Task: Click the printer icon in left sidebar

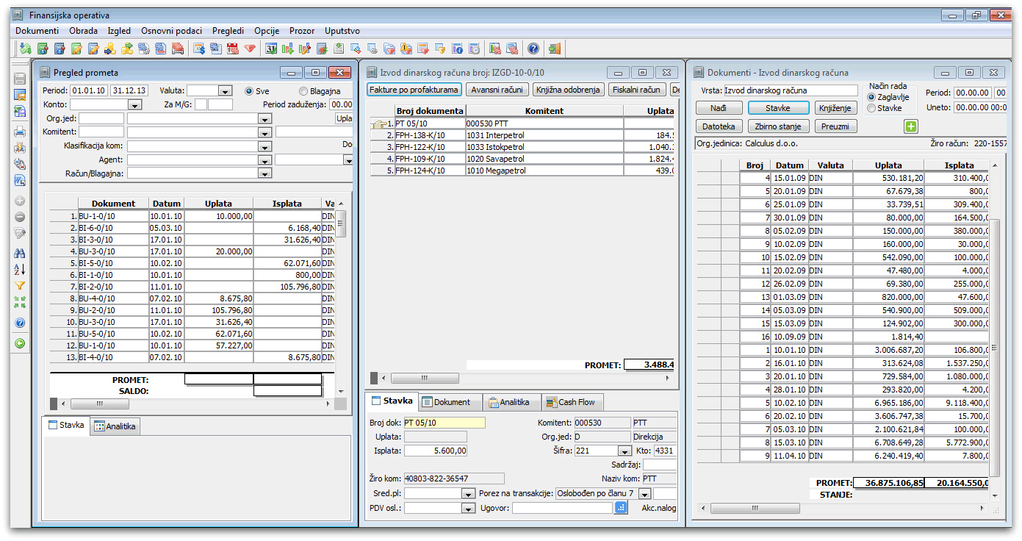Action: 20,131
